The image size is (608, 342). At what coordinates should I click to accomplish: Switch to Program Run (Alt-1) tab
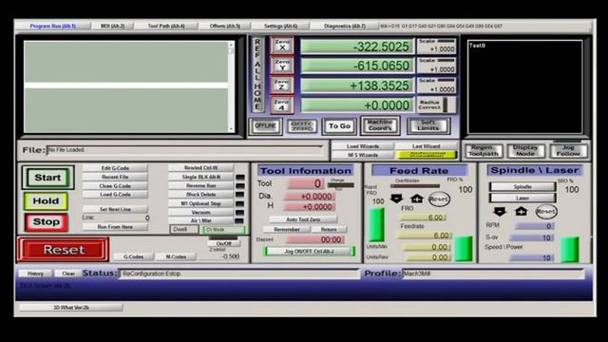pyautogui.click(x=53, y=26)
